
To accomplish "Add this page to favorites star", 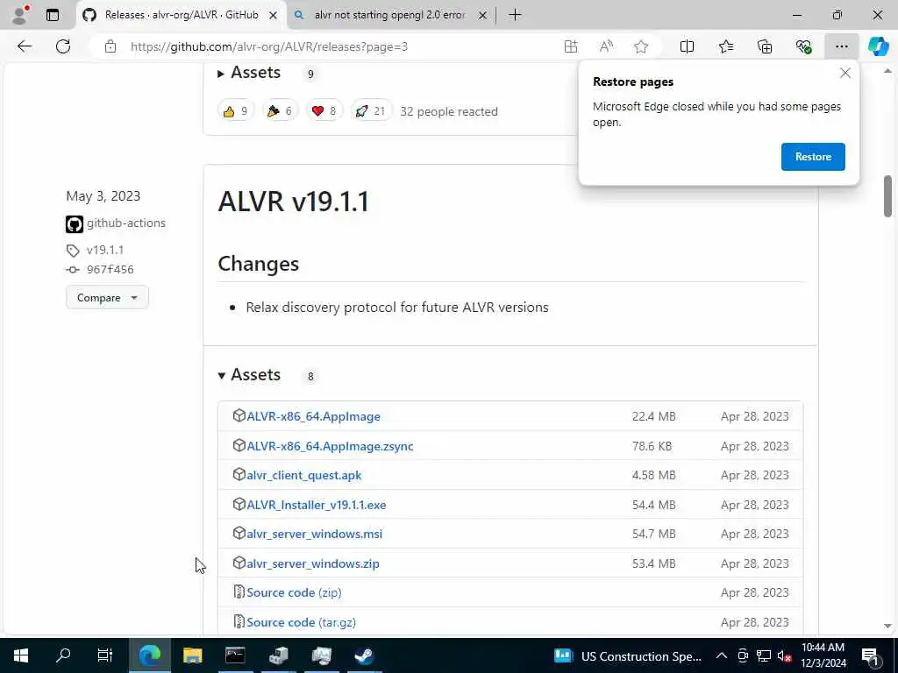I will 641,46.
